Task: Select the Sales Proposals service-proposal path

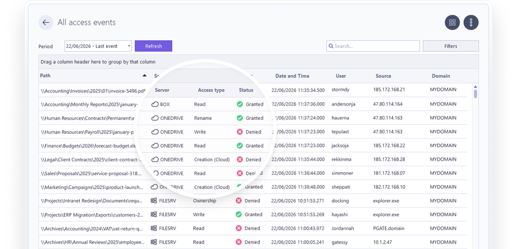Action: click(x=92, y=173)
